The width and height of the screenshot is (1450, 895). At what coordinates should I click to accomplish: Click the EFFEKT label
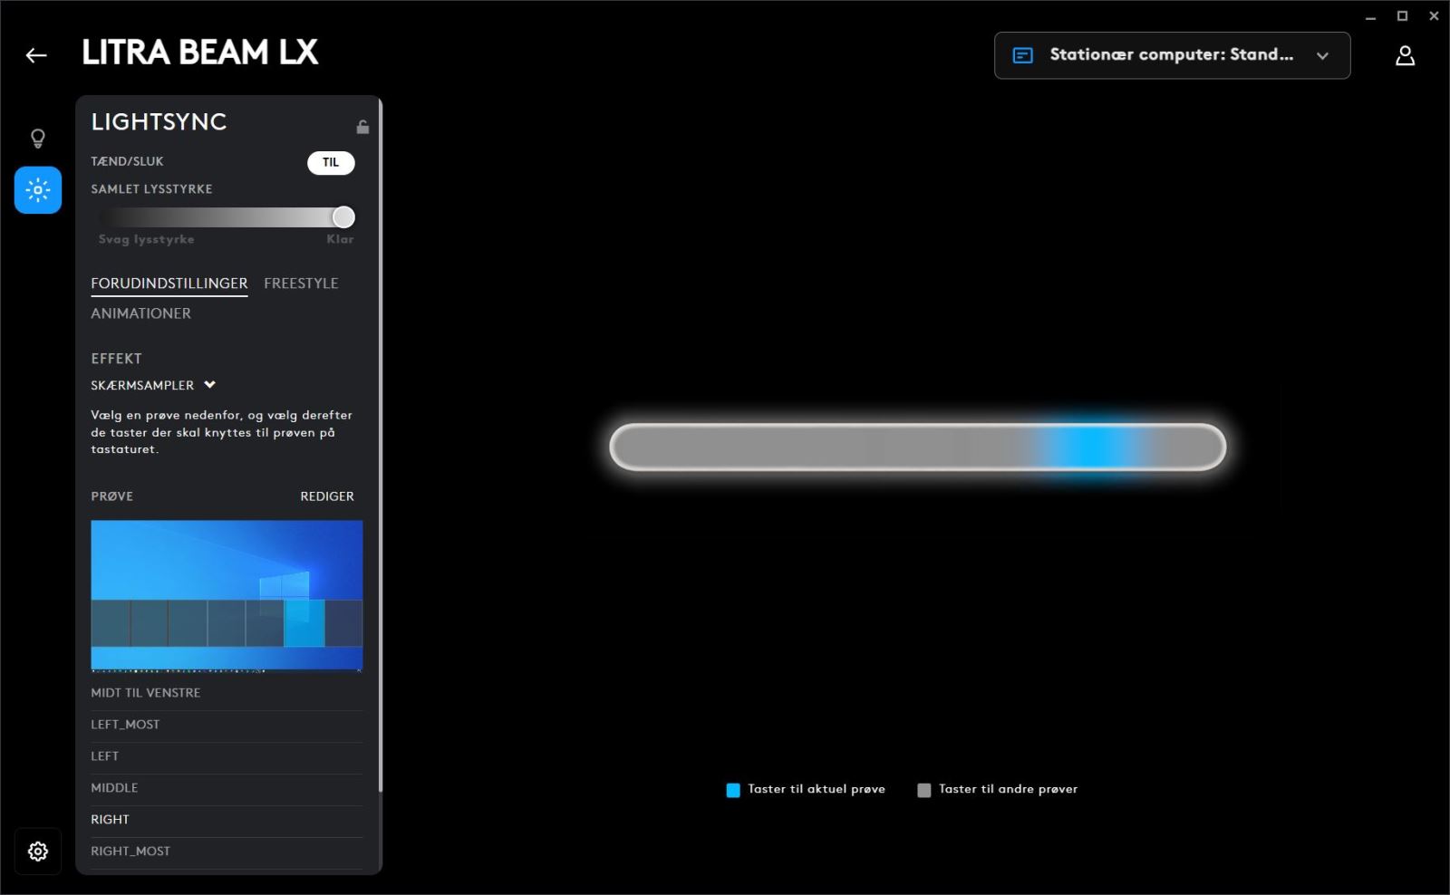click(x=116, y=359)
